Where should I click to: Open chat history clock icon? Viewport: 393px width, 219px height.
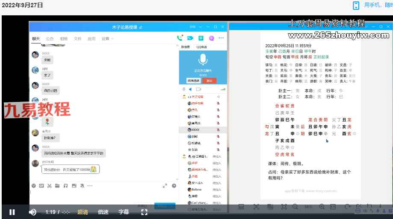[174, 186]
